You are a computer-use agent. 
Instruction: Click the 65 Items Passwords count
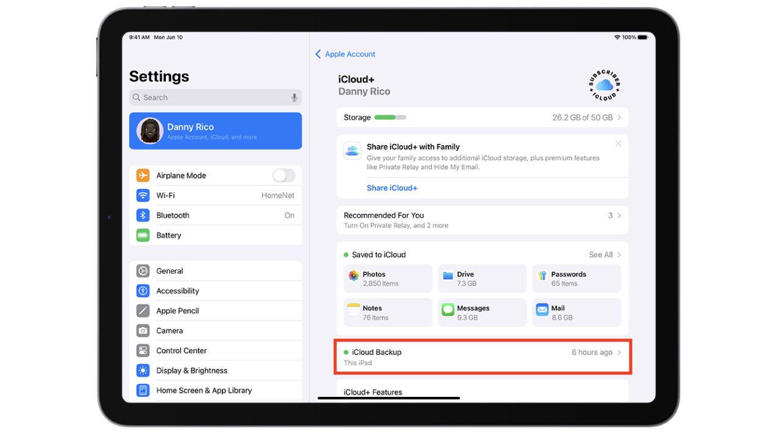click(x=564, y=284)
